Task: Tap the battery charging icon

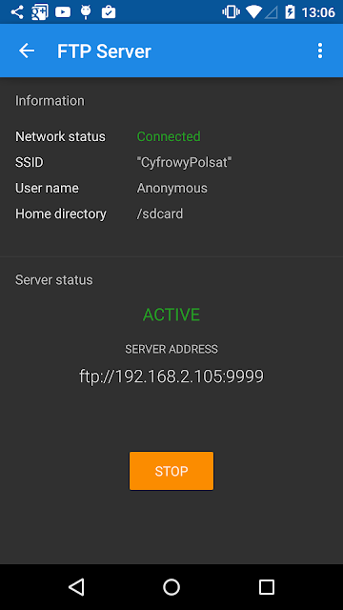Action: pyautogui.click(x=290, y=12)
